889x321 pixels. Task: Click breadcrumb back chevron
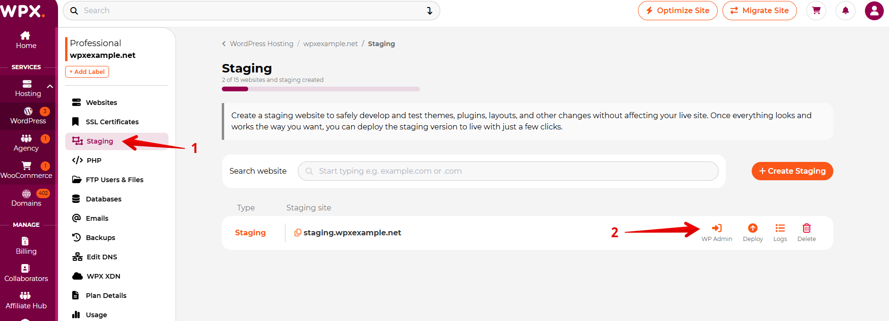[224, 44]
